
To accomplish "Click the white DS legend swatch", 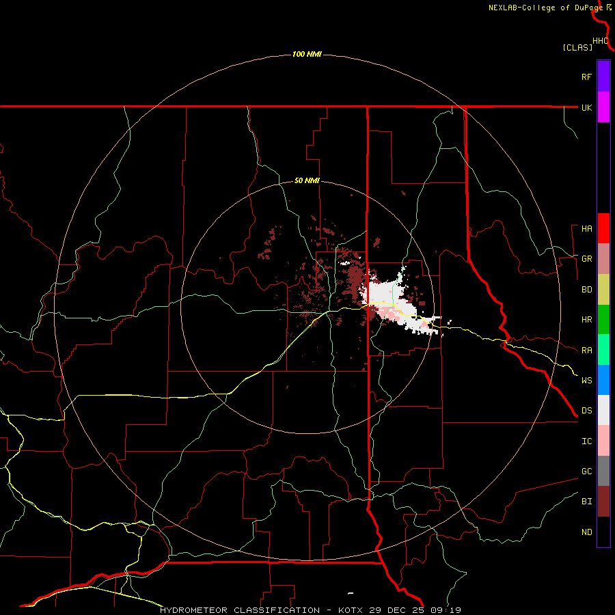I will tap(603, 410).
